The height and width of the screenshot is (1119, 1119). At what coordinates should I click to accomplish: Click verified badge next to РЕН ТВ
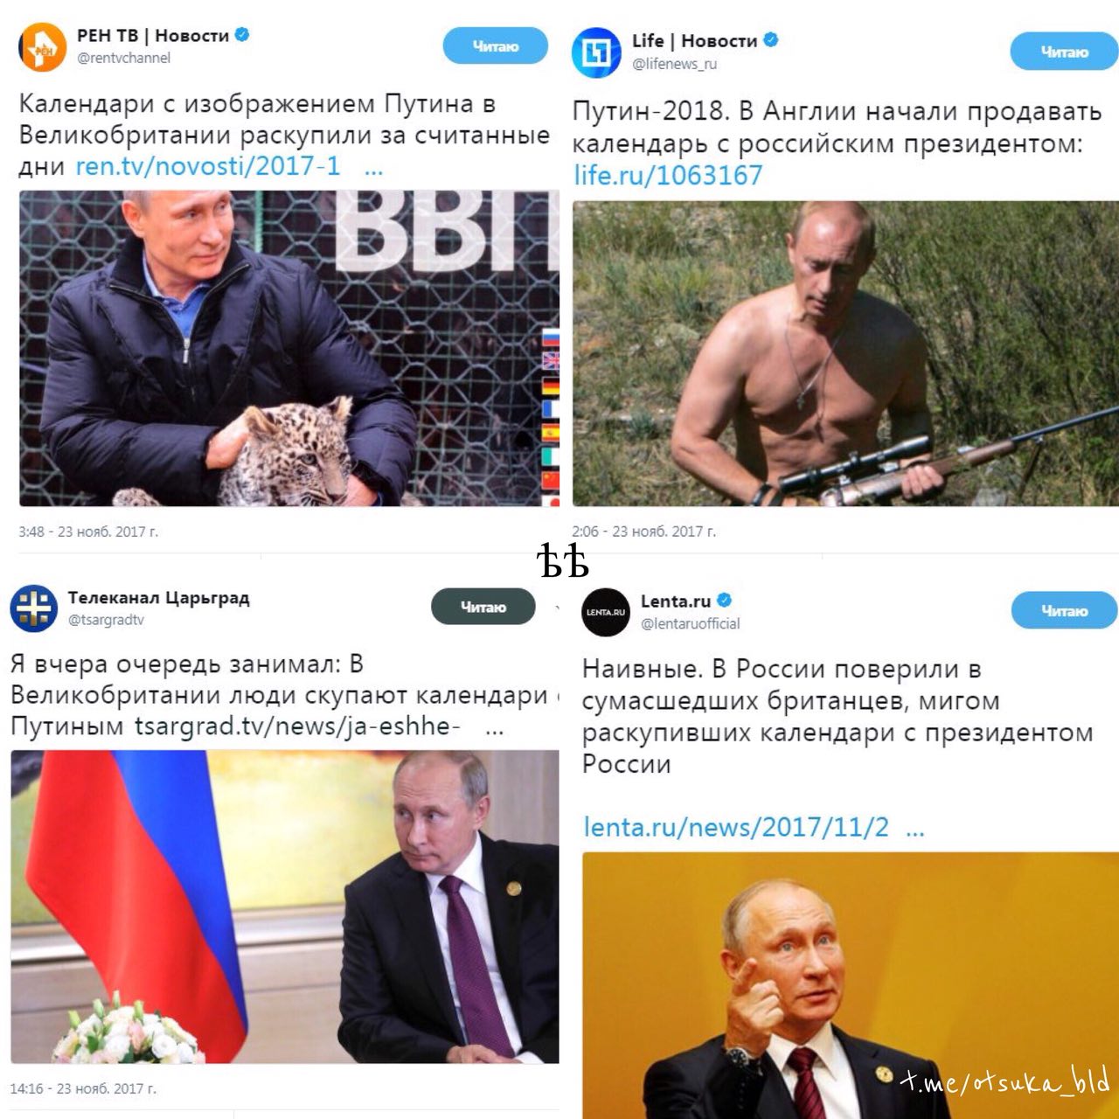pyautogui.click(x=242, y=35)
